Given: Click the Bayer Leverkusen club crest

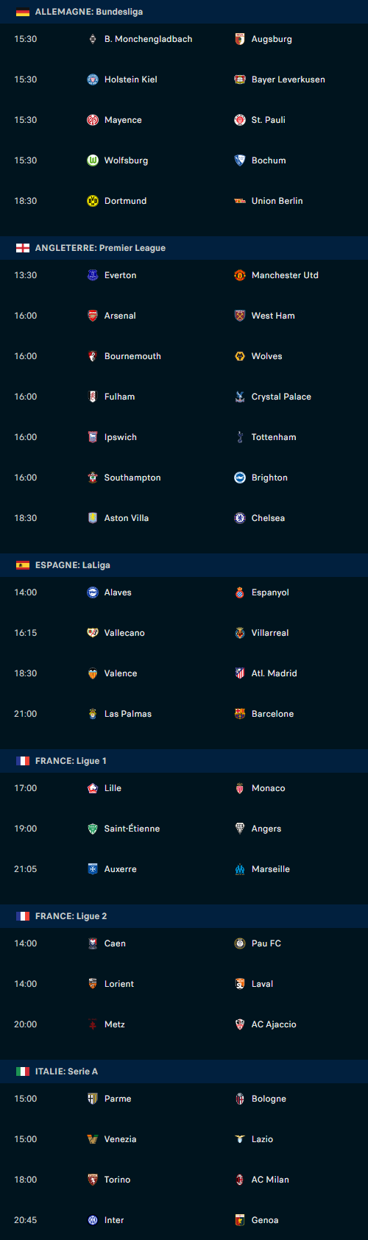Looking at the screenshot, I should click(x=240, y=79).
